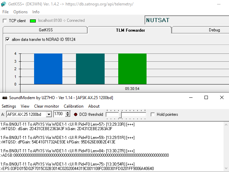Open the Options menu in GetKISS+

[x=20, y=12]
